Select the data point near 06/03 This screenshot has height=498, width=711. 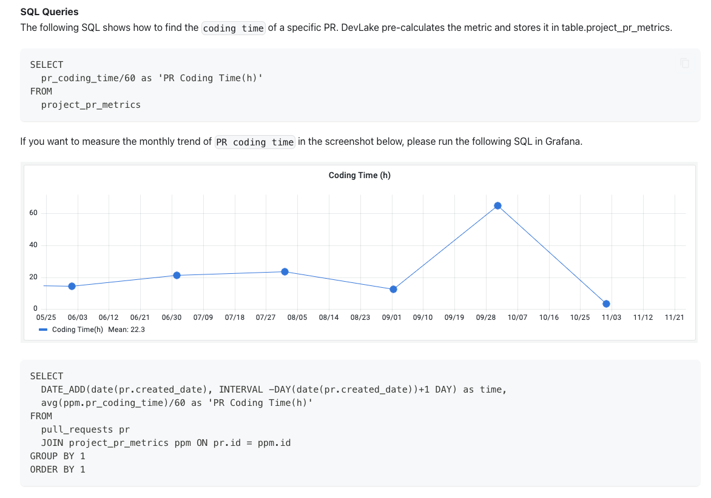tap(72, 286)
